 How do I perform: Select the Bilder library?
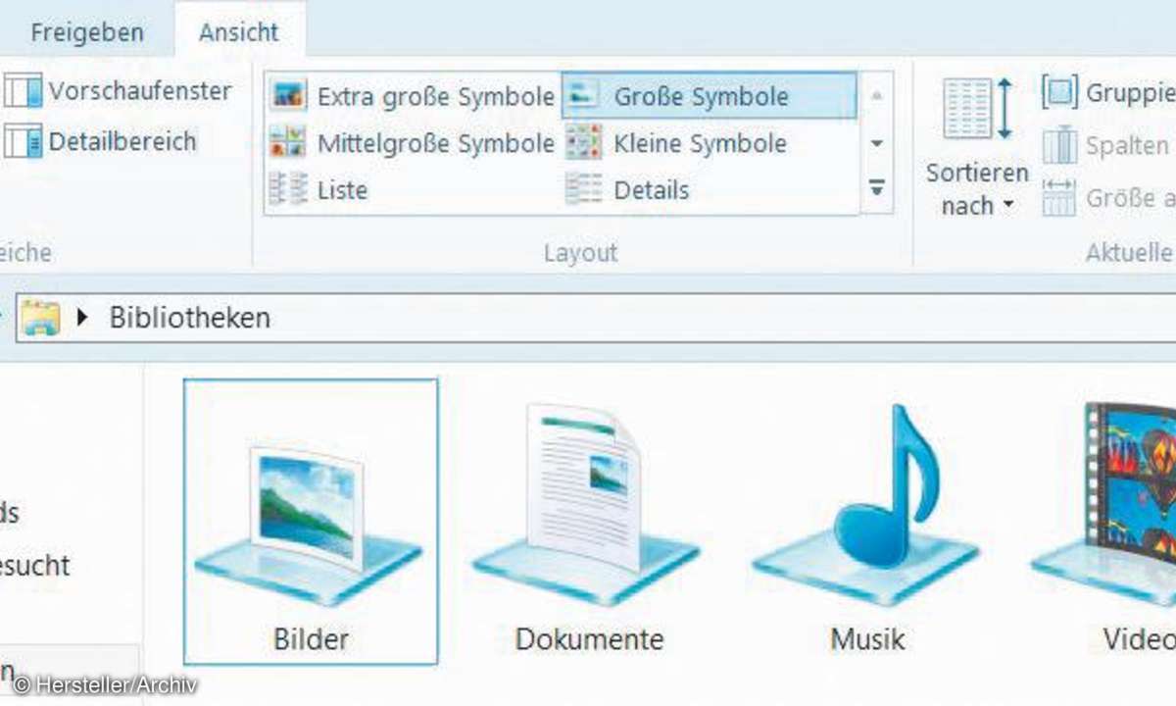tap(311, 521)
